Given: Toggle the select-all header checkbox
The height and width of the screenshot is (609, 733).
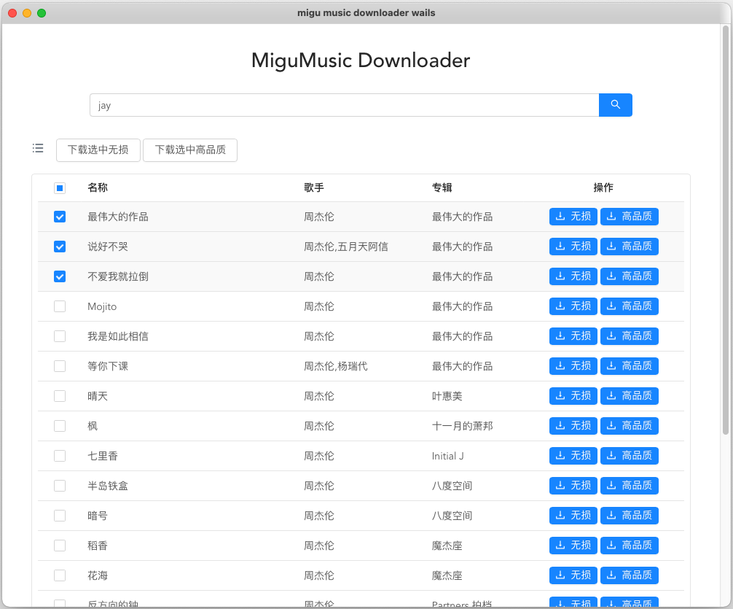Looking at the screenshot, I should pos(60,188).
